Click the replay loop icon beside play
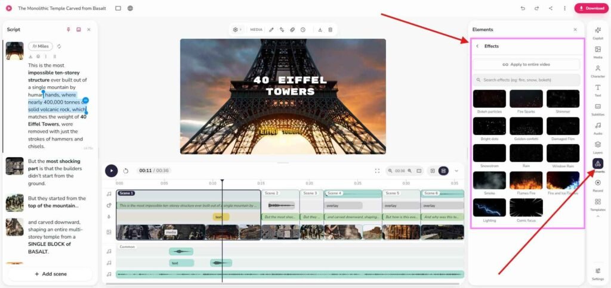The height and width of the screenshot is (288, 611). click(126, 171)
